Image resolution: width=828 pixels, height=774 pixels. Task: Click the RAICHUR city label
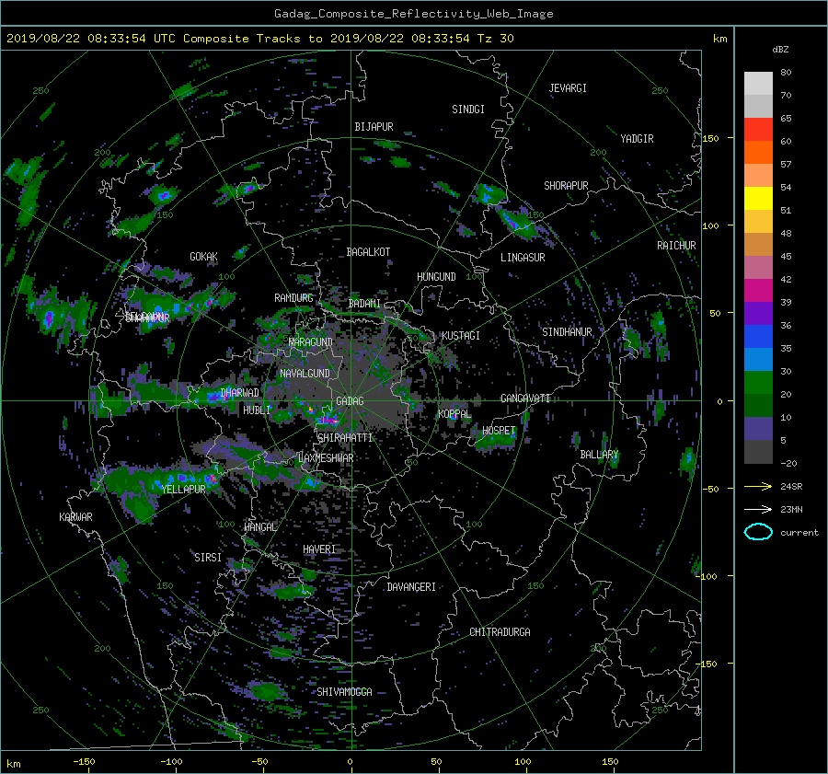click(x=676, y=246)
